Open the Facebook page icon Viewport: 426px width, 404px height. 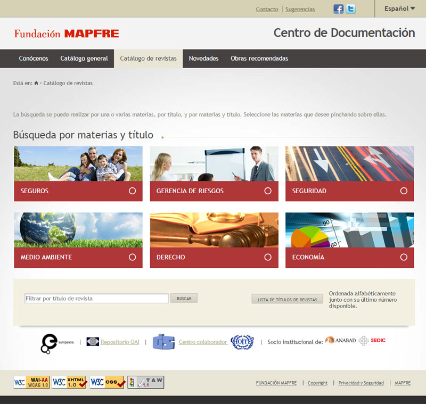point(338,9)
